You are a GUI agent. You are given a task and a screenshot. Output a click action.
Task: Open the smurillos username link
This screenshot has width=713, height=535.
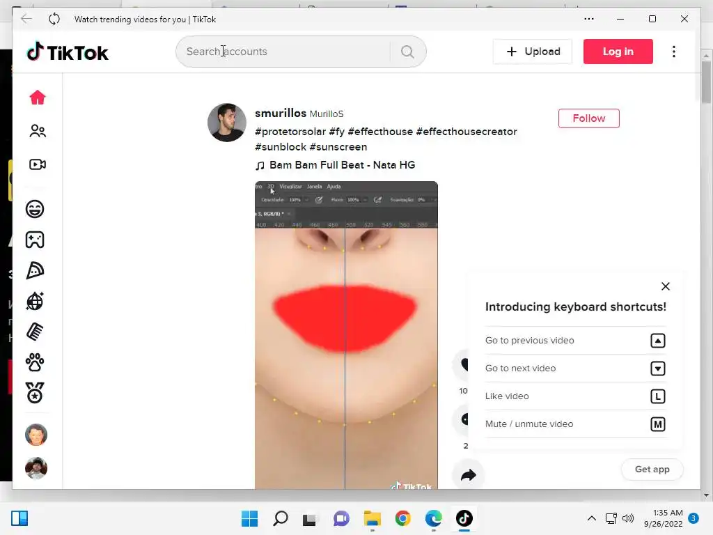(x=281, y=113)
